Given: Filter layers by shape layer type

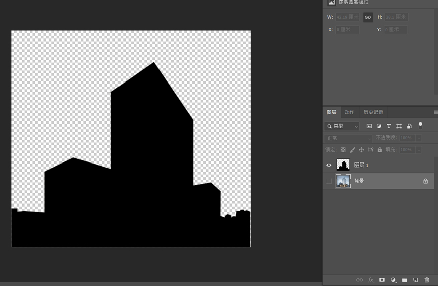Looking at the screenshot, I should (399, 126).
